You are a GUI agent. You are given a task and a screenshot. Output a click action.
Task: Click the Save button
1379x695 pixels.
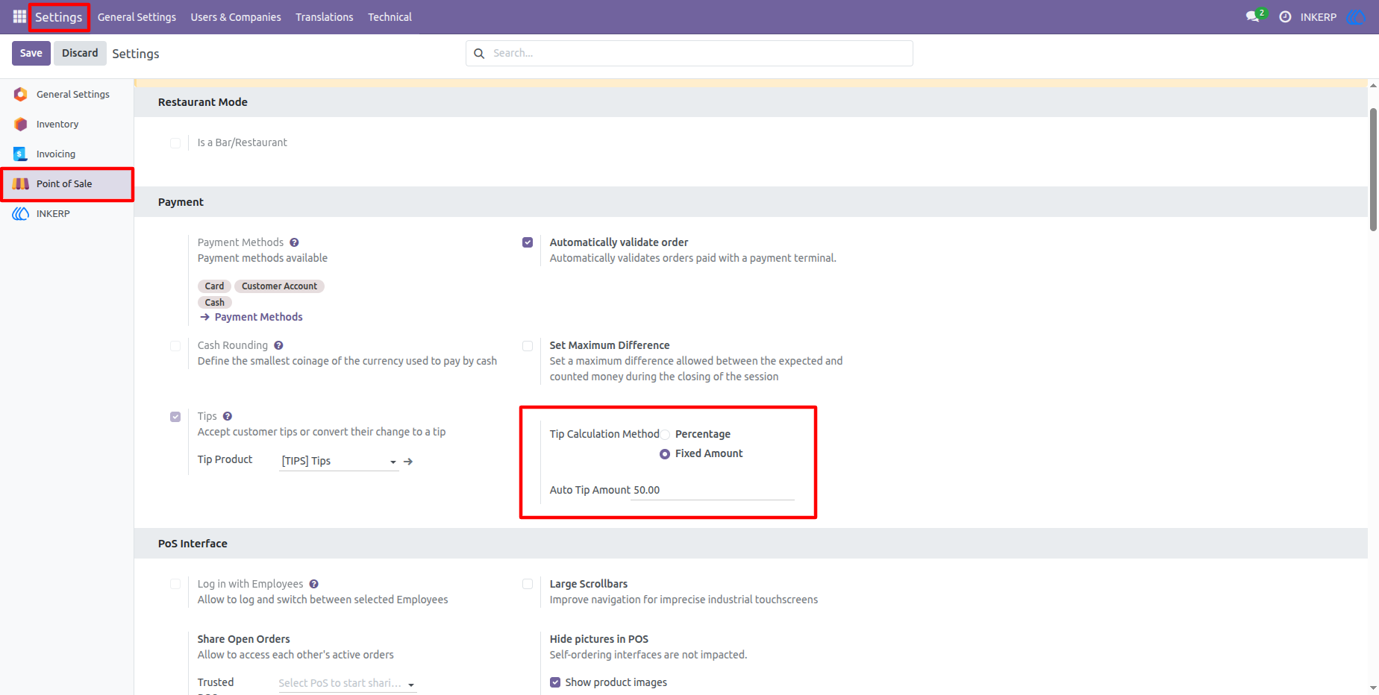[31, 53]
